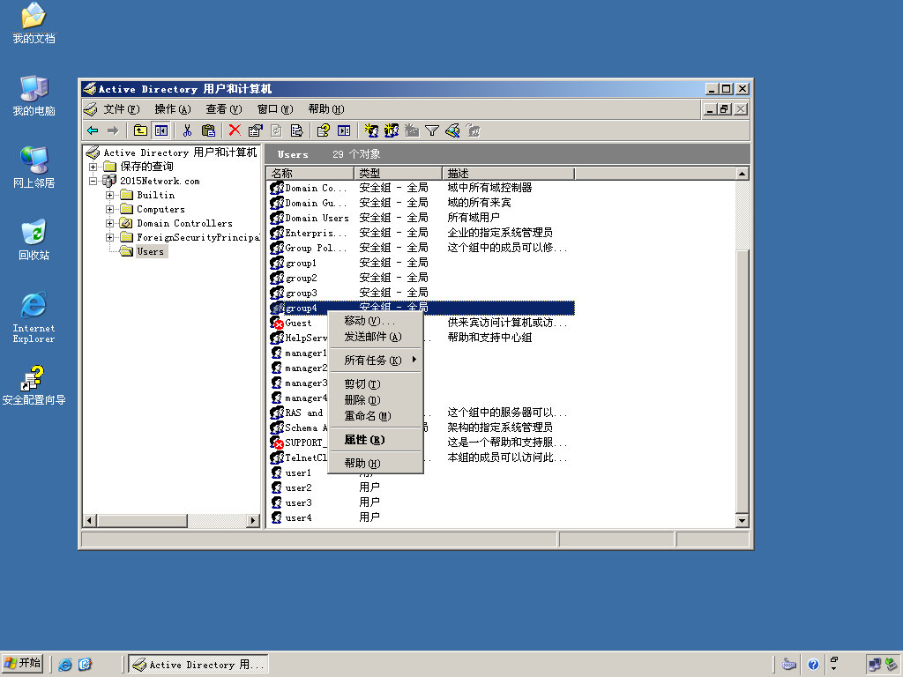The height and width of the screenshot is (677, 903).
Task: Expand the Domain Controllers tree node
Action: pos(109,223)
